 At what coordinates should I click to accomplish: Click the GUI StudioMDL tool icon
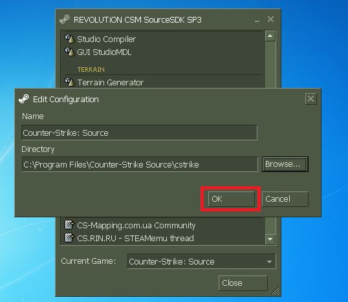point(70,52)
